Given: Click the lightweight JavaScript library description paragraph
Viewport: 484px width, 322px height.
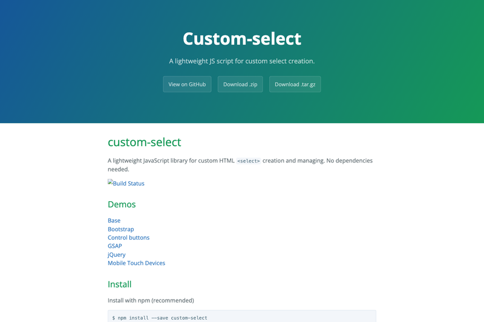Looking at the screenshot, I should (x=240, y=165).
